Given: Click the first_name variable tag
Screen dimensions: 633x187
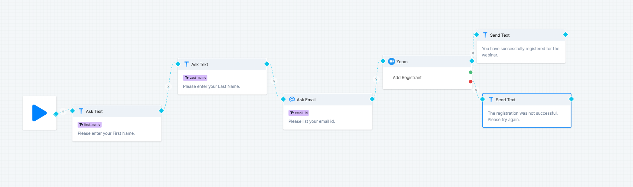Looking at the screenshot, I should (90, 125).
